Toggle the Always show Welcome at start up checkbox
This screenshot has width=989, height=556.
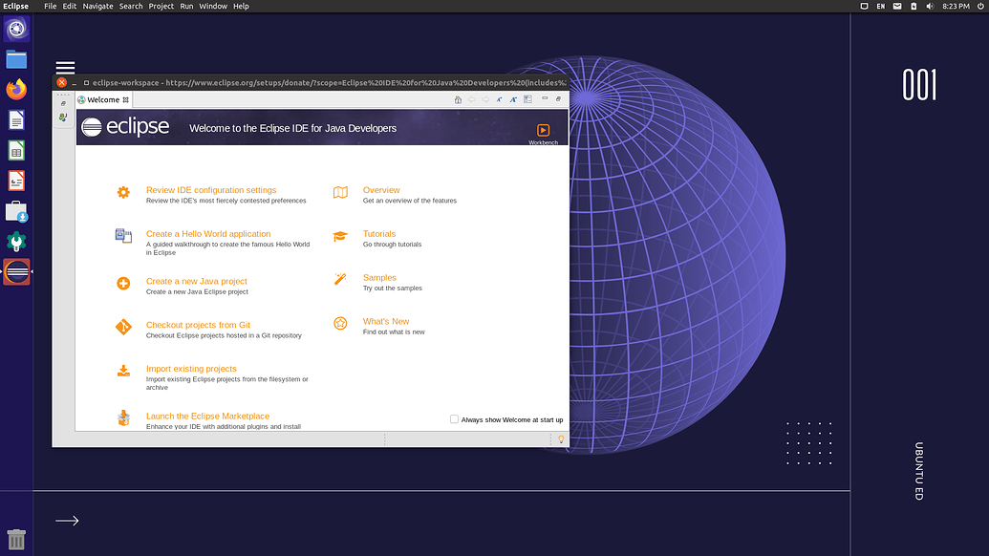click(454, 419)
